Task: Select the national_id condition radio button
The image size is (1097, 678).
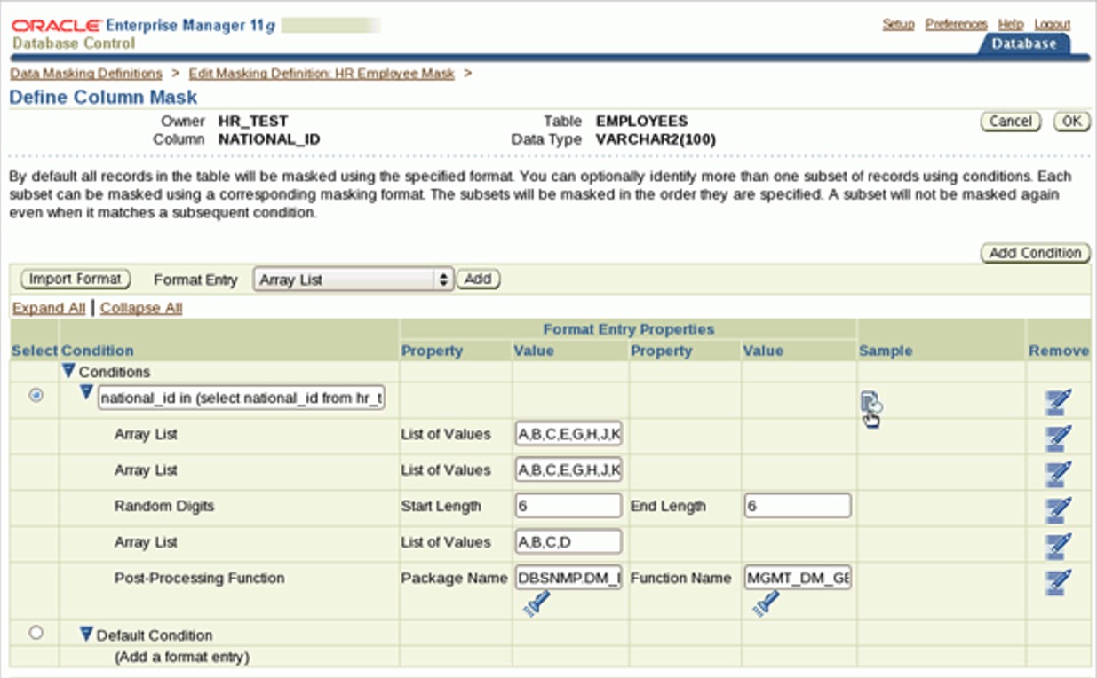Action: [x=36, y=396]
